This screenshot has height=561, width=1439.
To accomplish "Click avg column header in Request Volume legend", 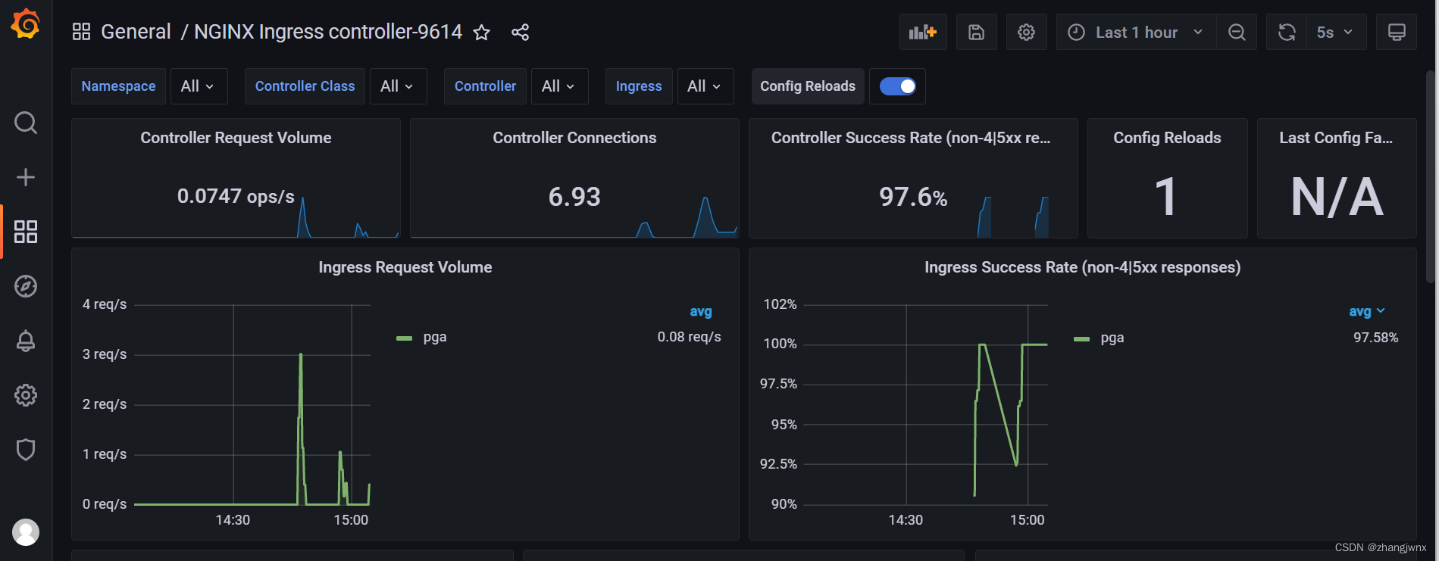I will 701,311.
